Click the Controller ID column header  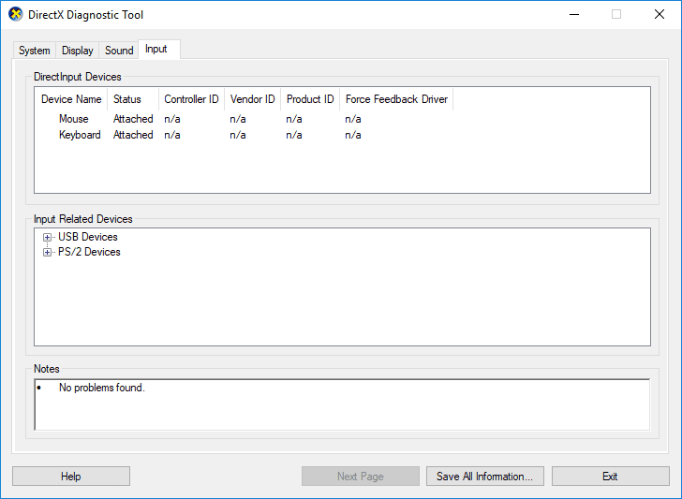click(x=191, y=99)
